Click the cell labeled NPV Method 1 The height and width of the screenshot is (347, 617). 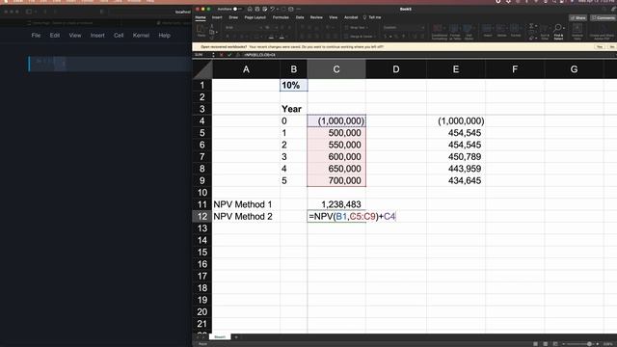[246, 204]
